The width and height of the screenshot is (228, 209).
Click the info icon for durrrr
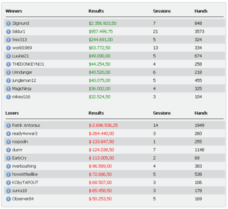8,150
